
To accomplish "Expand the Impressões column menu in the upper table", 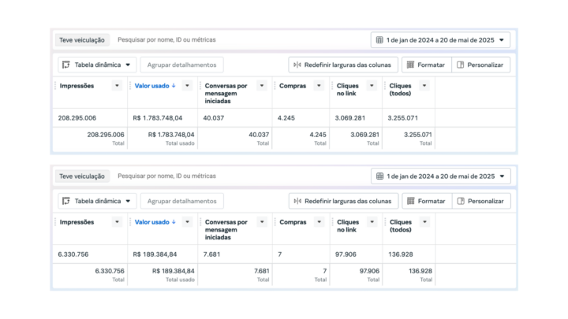I will pos(118,86).
